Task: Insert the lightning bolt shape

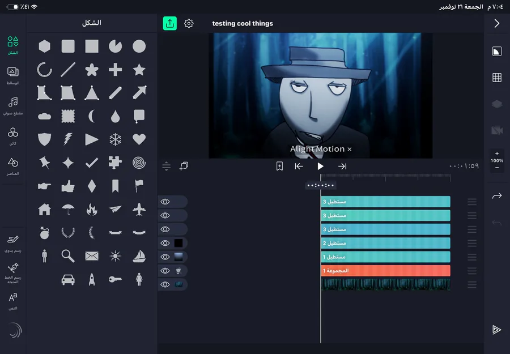Action: pyautogui.click(x=67, y=139)
